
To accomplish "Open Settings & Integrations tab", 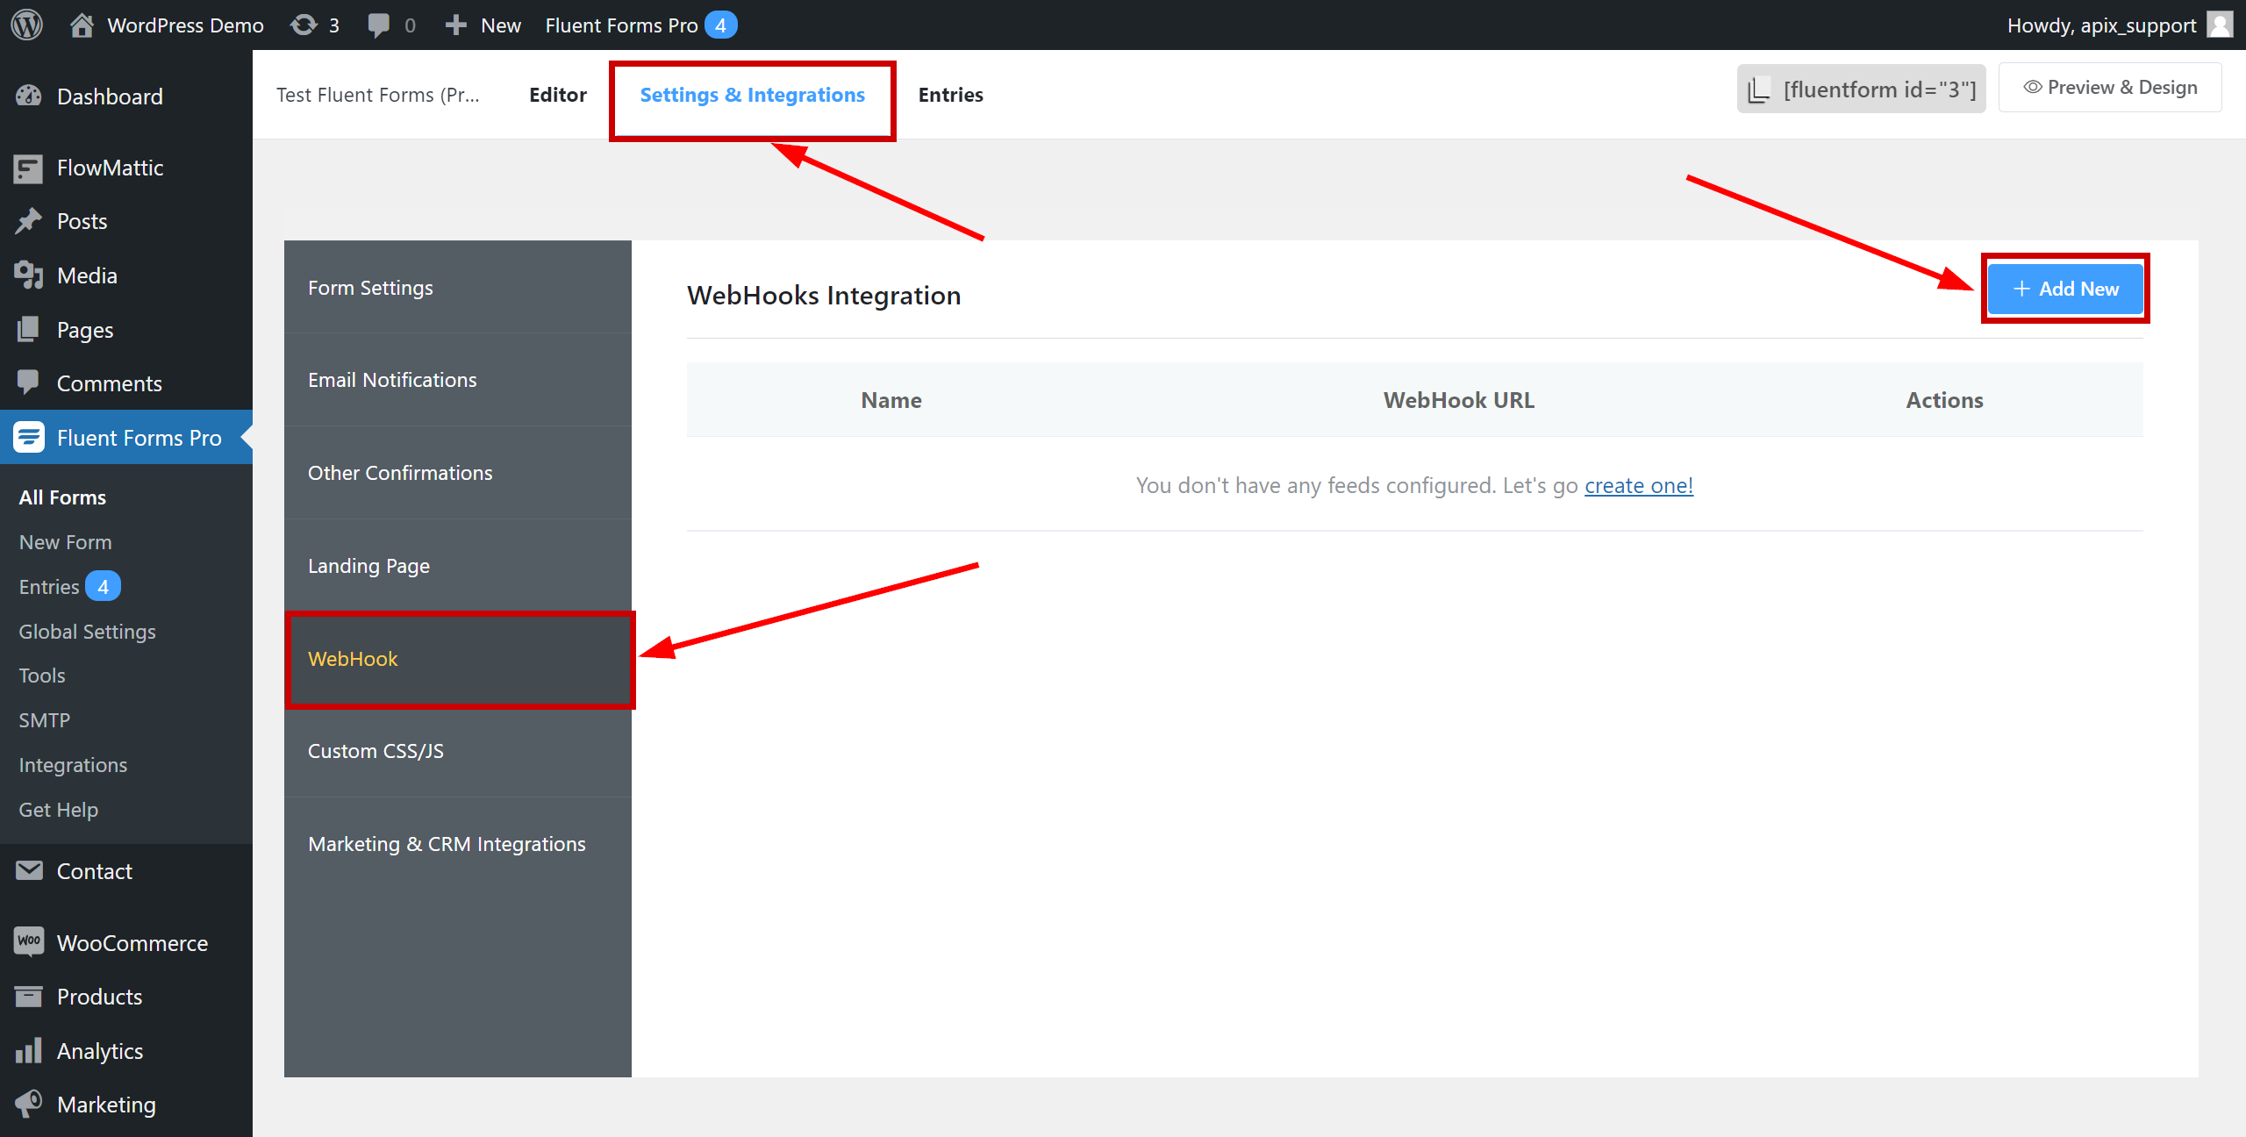I will pos(754,94).
